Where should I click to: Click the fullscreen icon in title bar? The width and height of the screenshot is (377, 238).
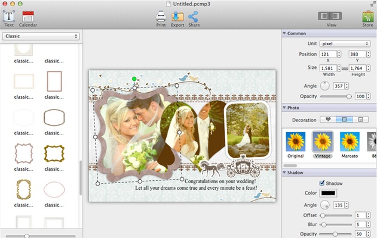click(x=373, y=4)
